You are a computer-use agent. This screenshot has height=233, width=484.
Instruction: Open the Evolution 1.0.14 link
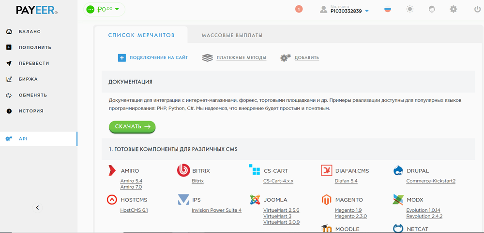coord(423,210)
